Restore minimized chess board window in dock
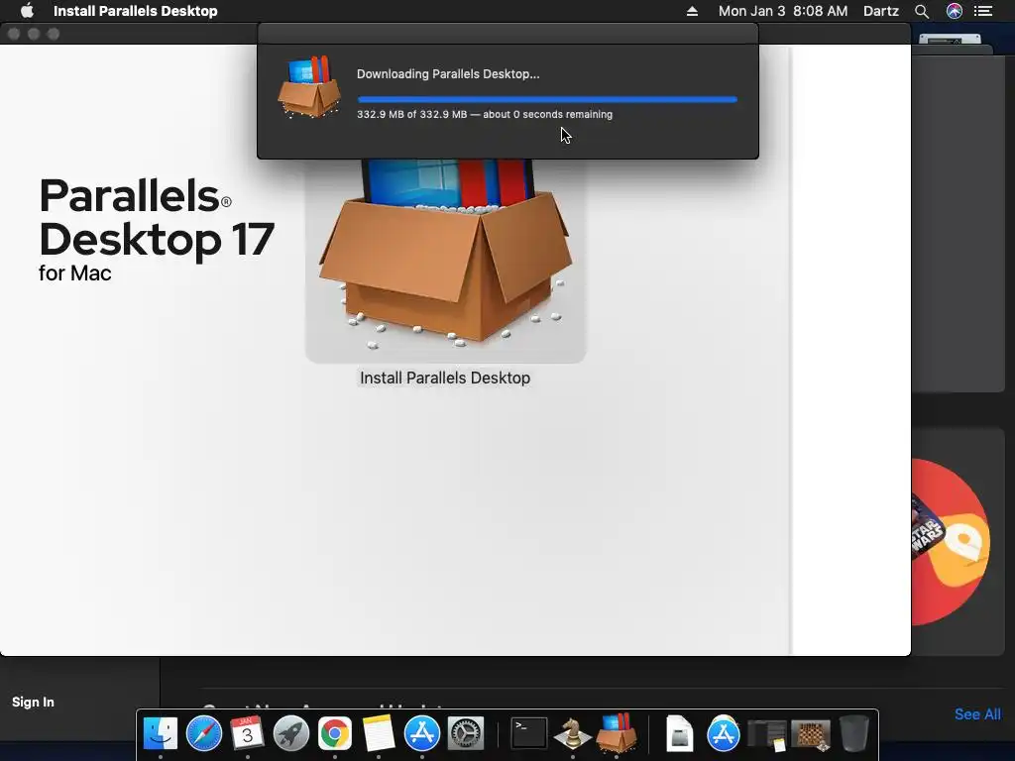This screenshot has height=761, width=1015. (811, 735)
